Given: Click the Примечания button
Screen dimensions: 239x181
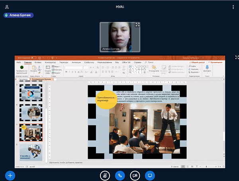Looking at the screenshot, I should click(215, 62).
